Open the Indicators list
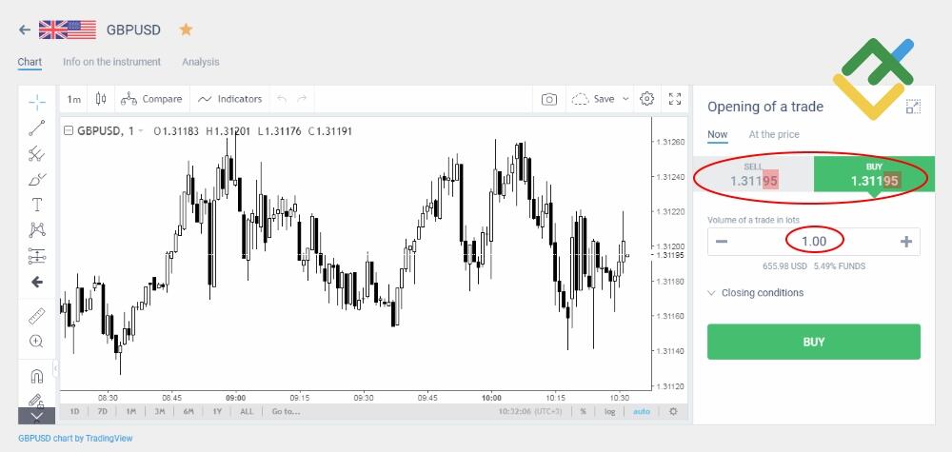Viewport: 952px width, 452px height. tap(230, 99)
